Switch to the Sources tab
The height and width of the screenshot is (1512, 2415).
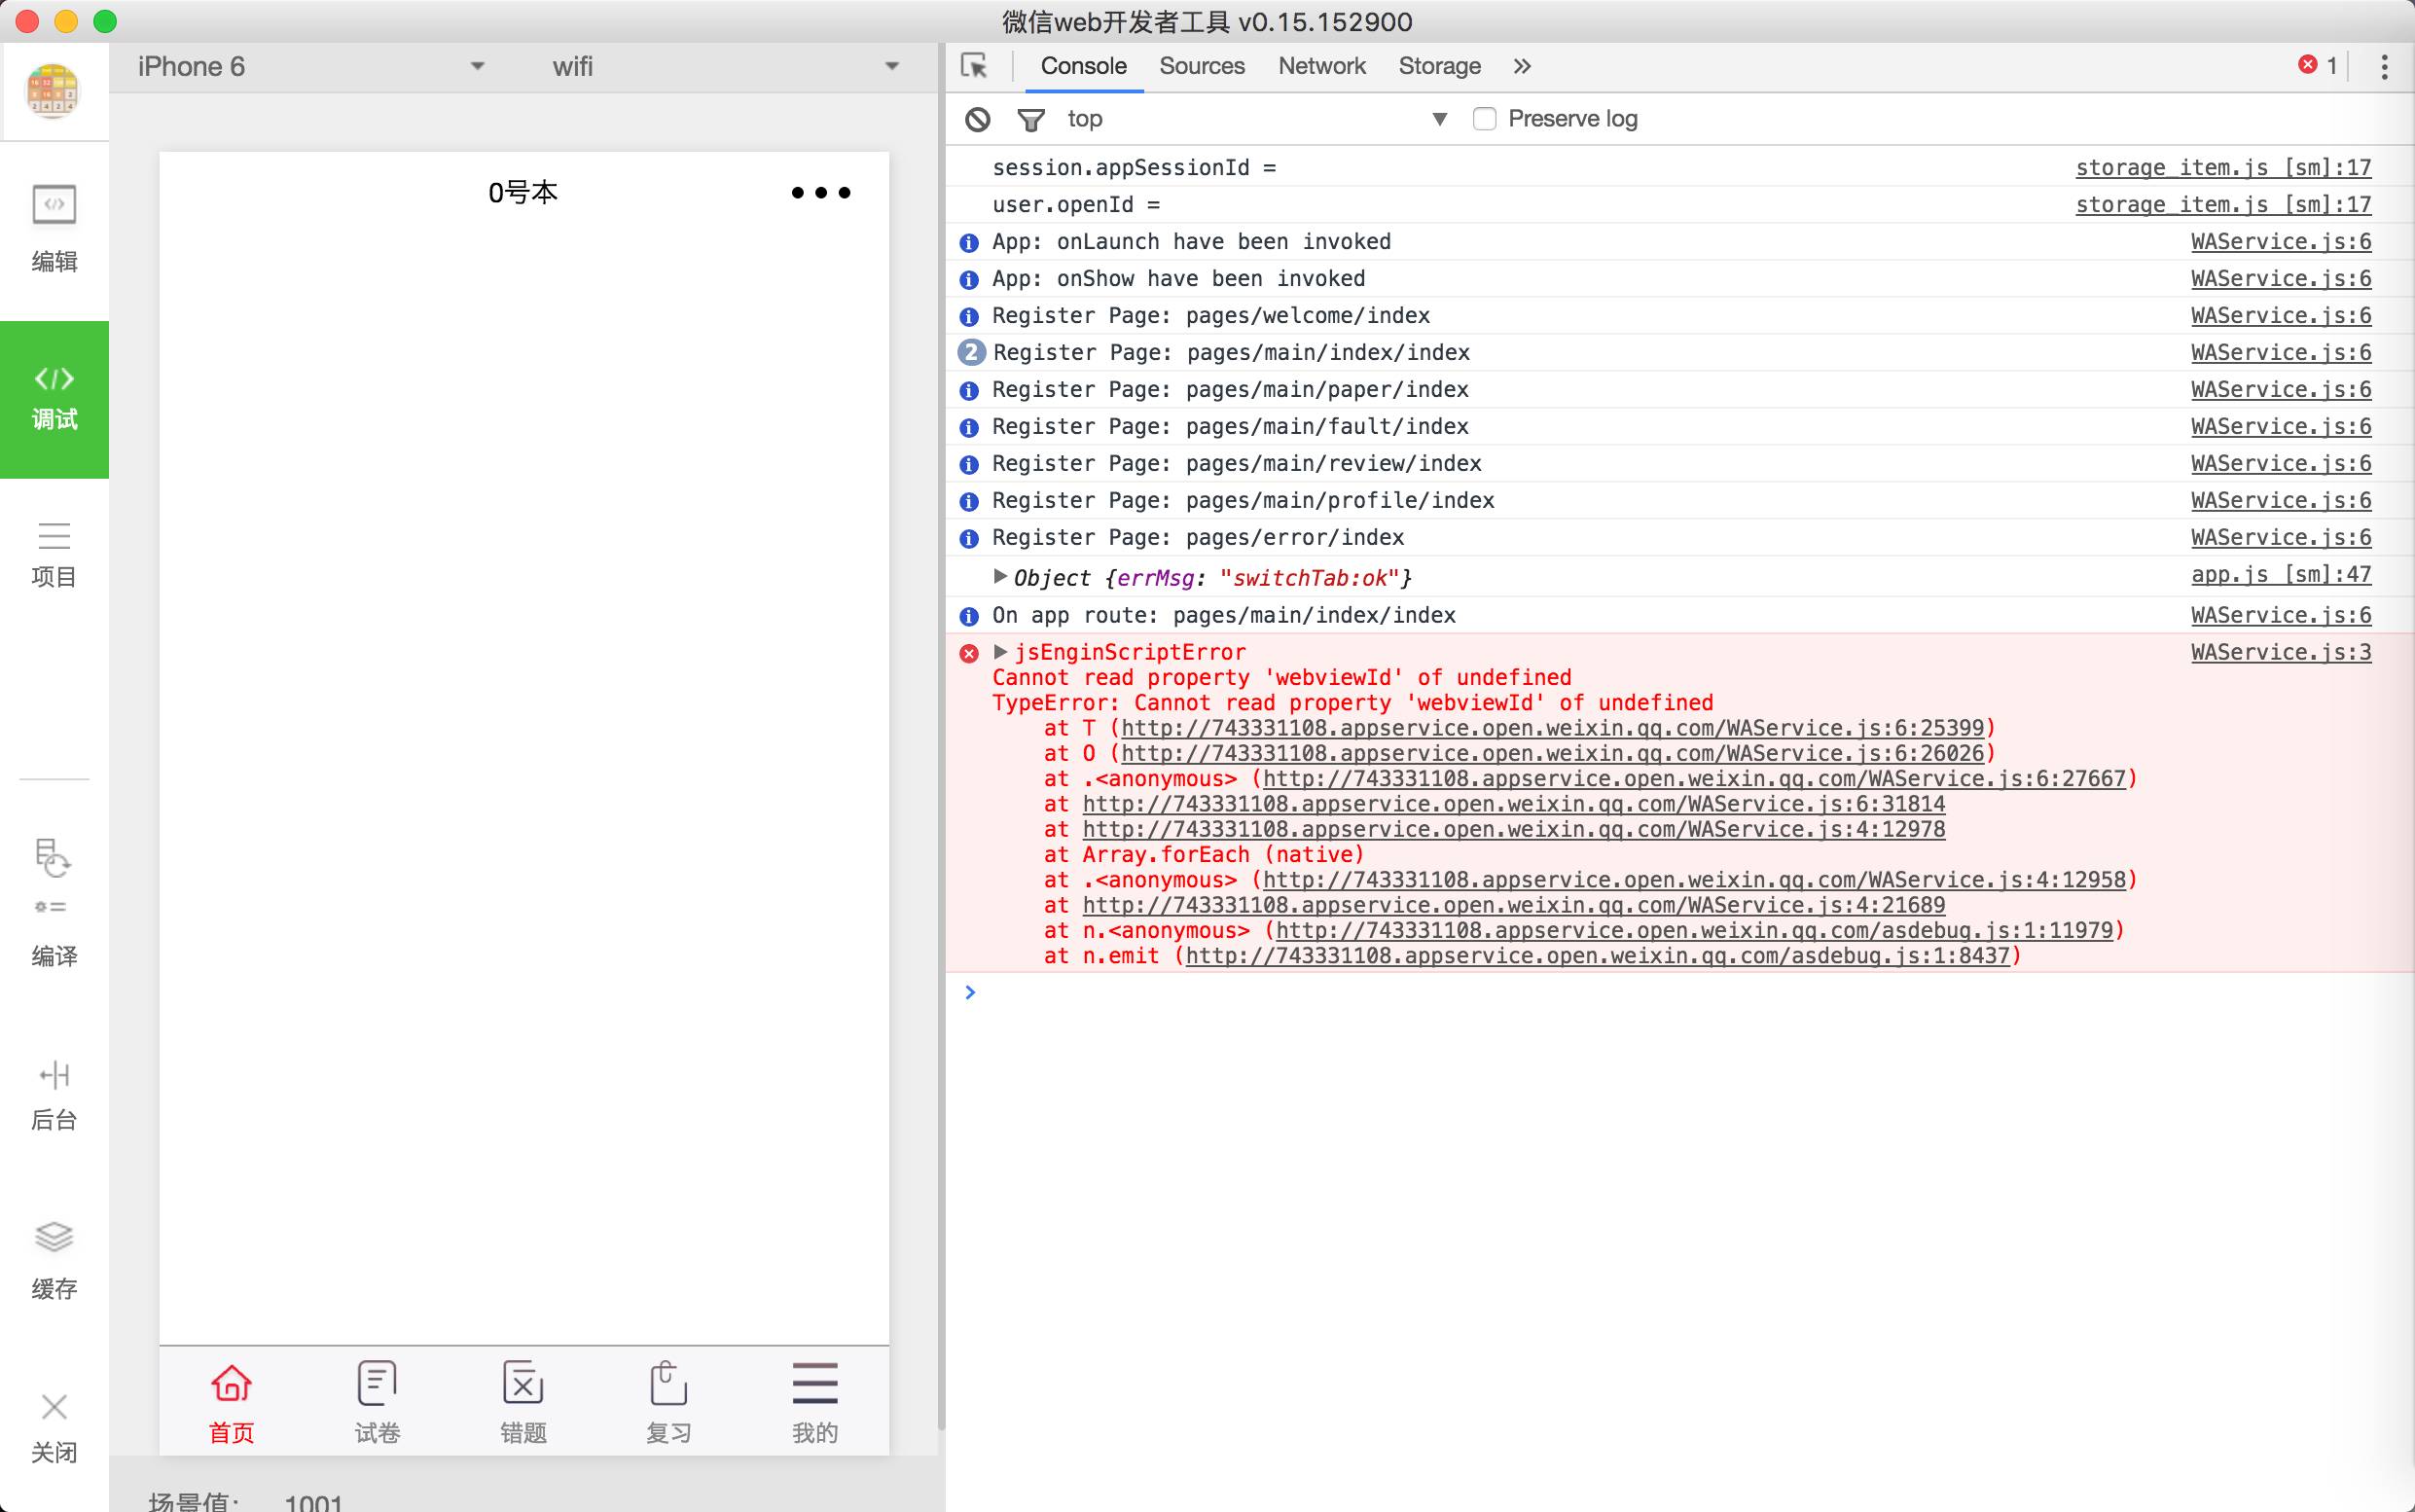(x=1201, y=66)
